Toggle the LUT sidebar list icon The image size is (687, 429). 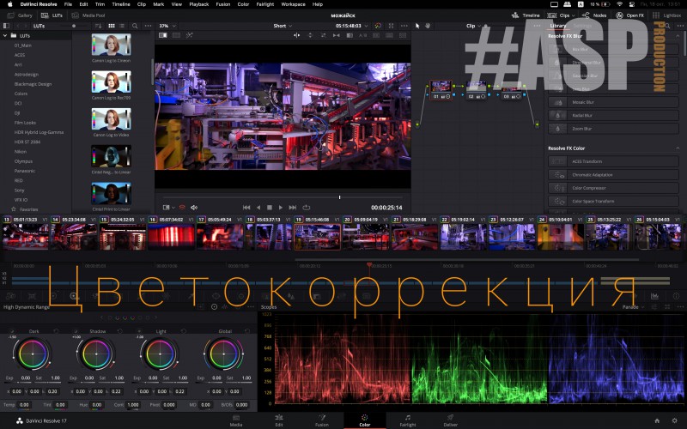click(x=6, y=26)
